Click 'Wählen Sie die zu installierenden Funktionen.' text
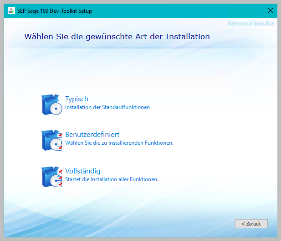The width and height of the screenshot is (281, 241). pos(119,143)
